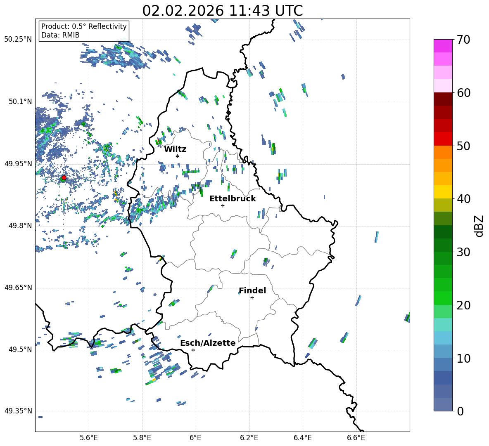The height and width of the screenshot is (446, 489).
Task: Click the Product: 0.5° Reflectivity text
Action: point(84,26)
